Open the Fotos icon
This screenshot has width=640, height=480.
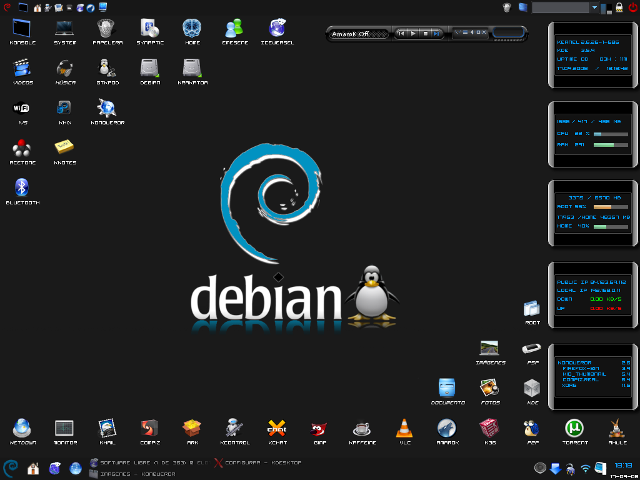[489, 387]
